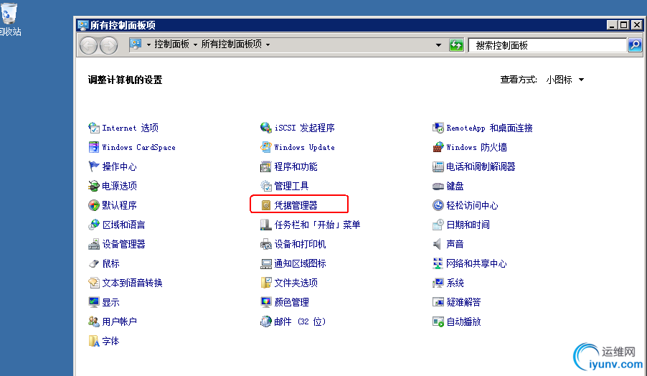Open the RemoteApp 和桌面连接 icon
The height and width of the screenshot is (376, 647).
[x=438, y=128]
